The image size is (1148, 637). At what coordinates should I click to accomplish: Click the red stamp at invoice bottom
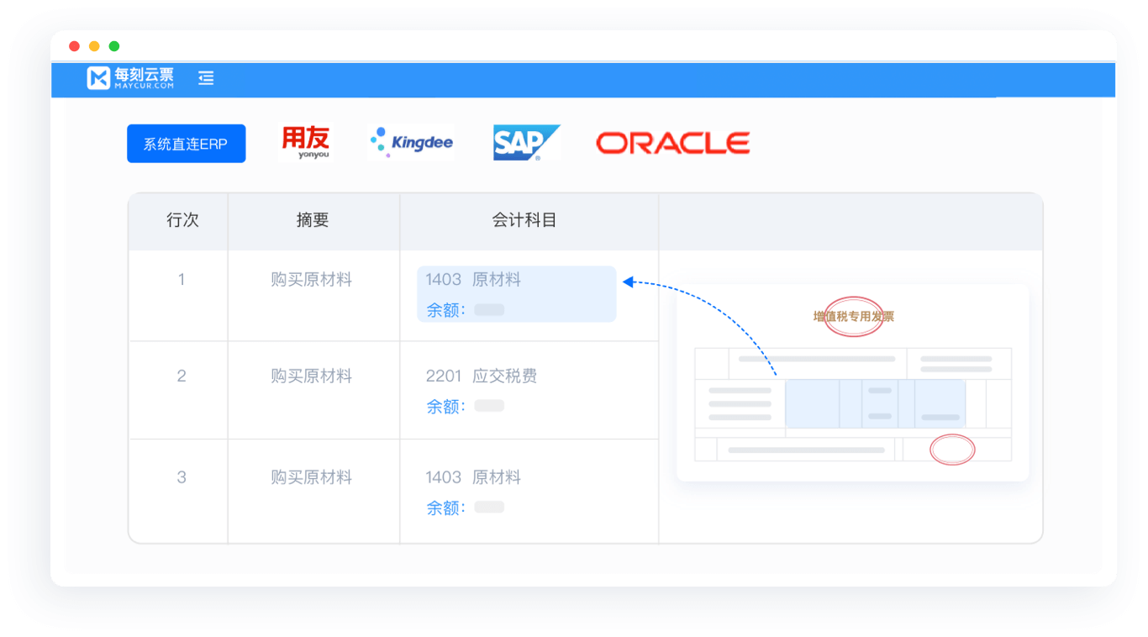952,450
